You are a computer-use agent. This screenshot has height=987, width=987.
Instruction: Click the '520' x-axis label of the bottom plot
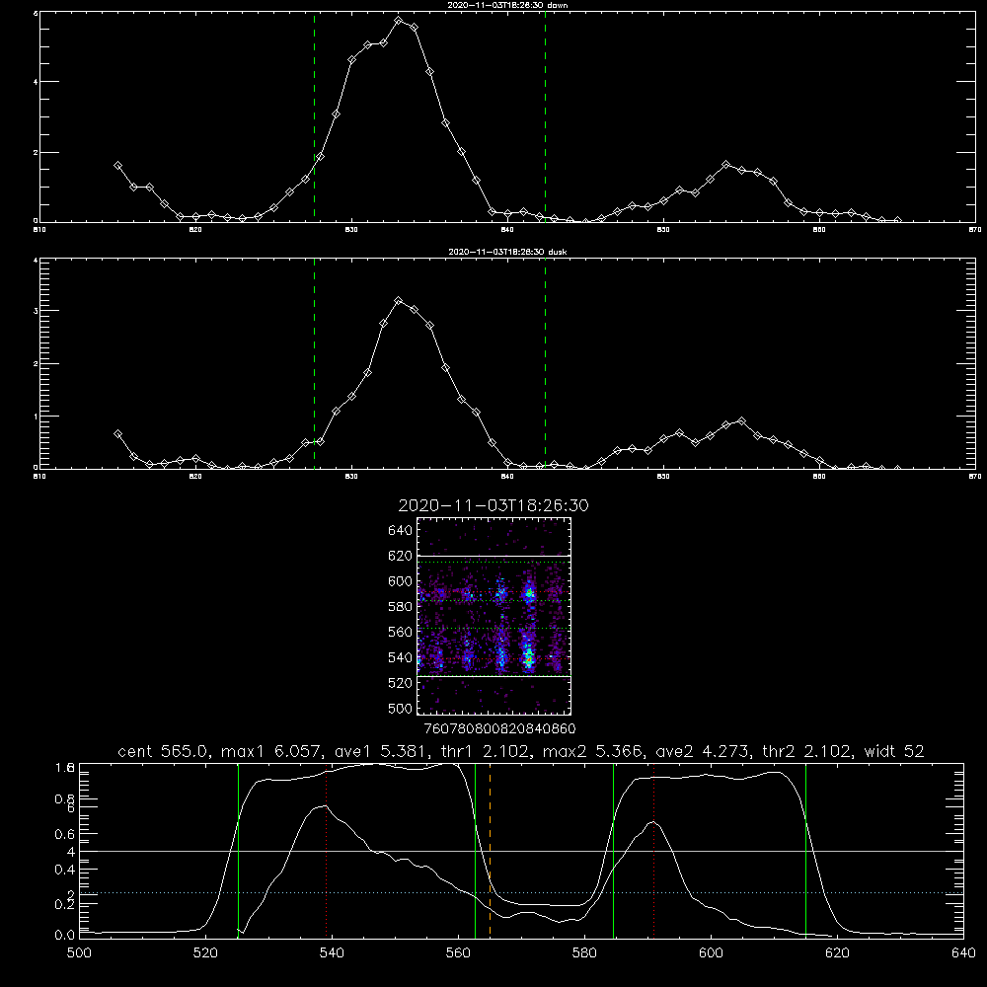coord(206,952)
